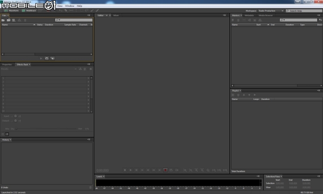
Task: Open the Workspace Radio Production dropdown
Action: coord(271,11)
